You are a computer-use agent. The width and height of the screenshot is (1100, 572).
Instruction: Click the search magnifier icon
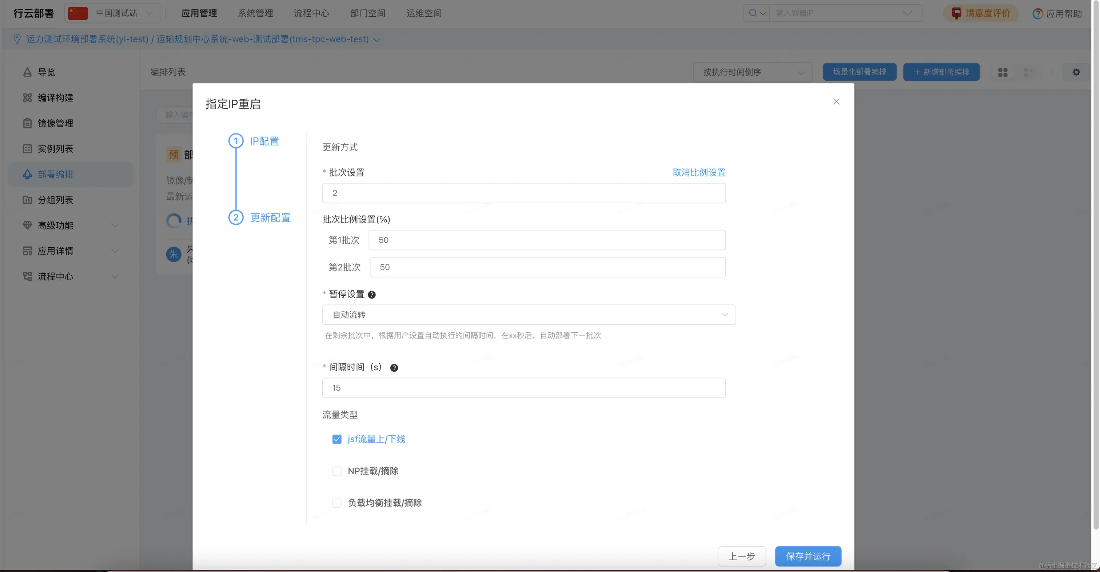point(753,13)
